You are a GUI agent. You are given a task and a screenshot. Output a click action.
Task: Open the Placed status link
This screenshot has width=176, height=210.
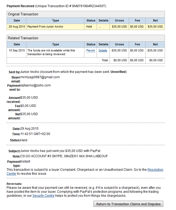click(91, 50)
